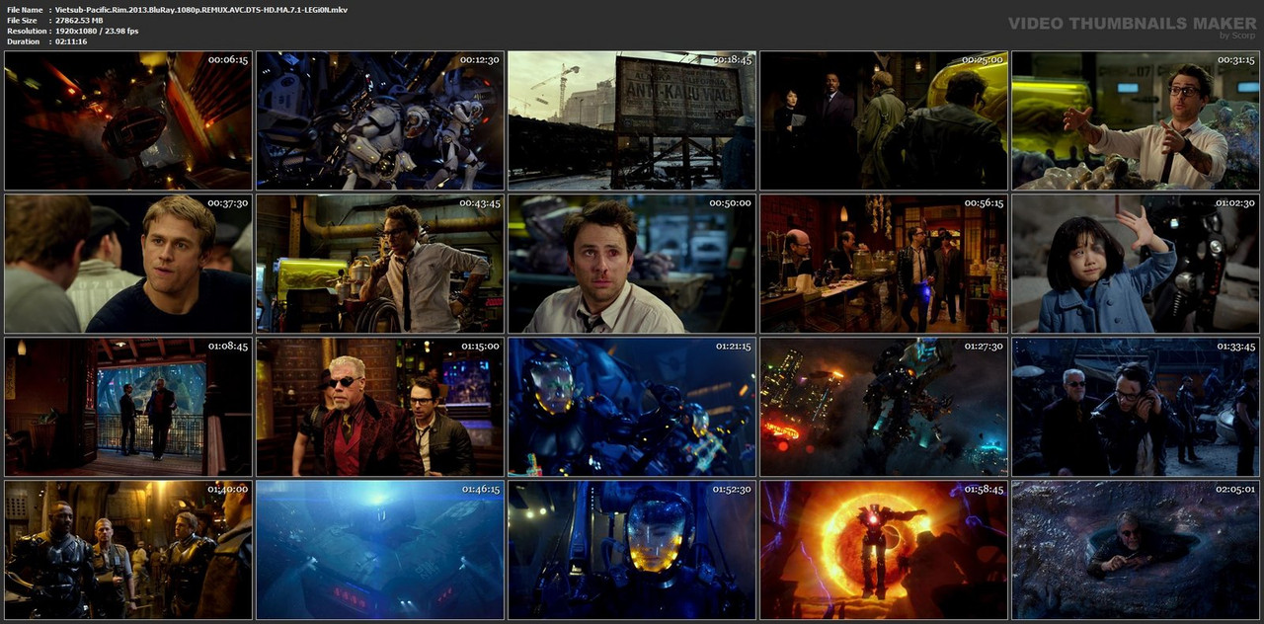The width and height of the screenshot is (1264, 624).
Task: Open the thumbnail stamped 01:33:45
Action: pyautogui.click(x=1136, y=407)
